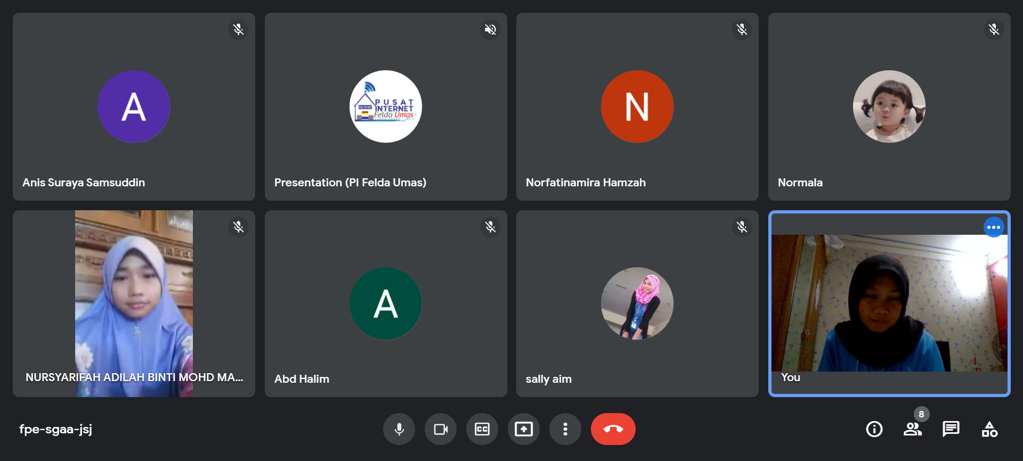
Task: Open the more options three-dot menu in the call bar
Action: [x=565, y=429]
